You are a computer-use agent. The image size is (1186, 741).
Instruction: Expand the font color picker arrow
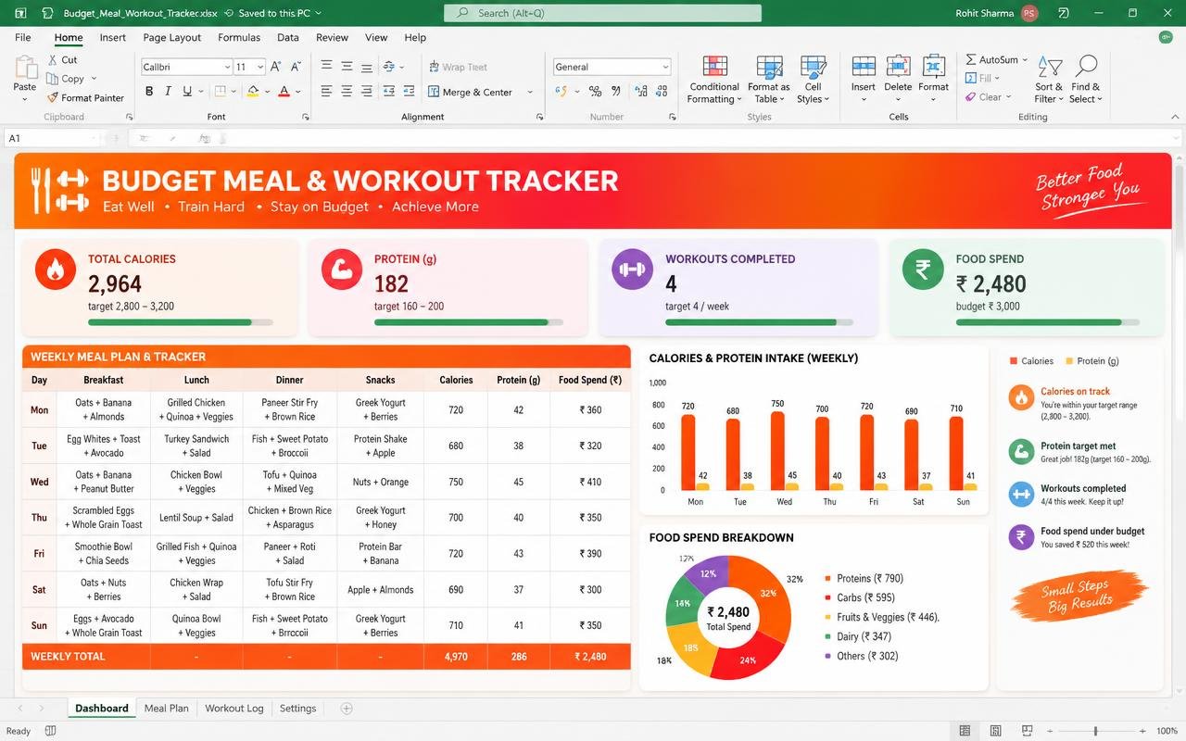[299, 92]
